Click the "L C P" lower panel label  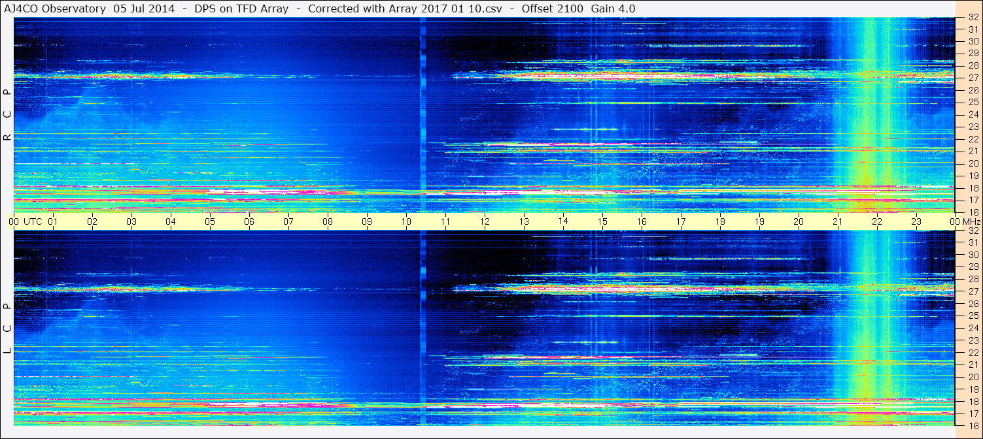pyautogui.click(x=7, y=328)
